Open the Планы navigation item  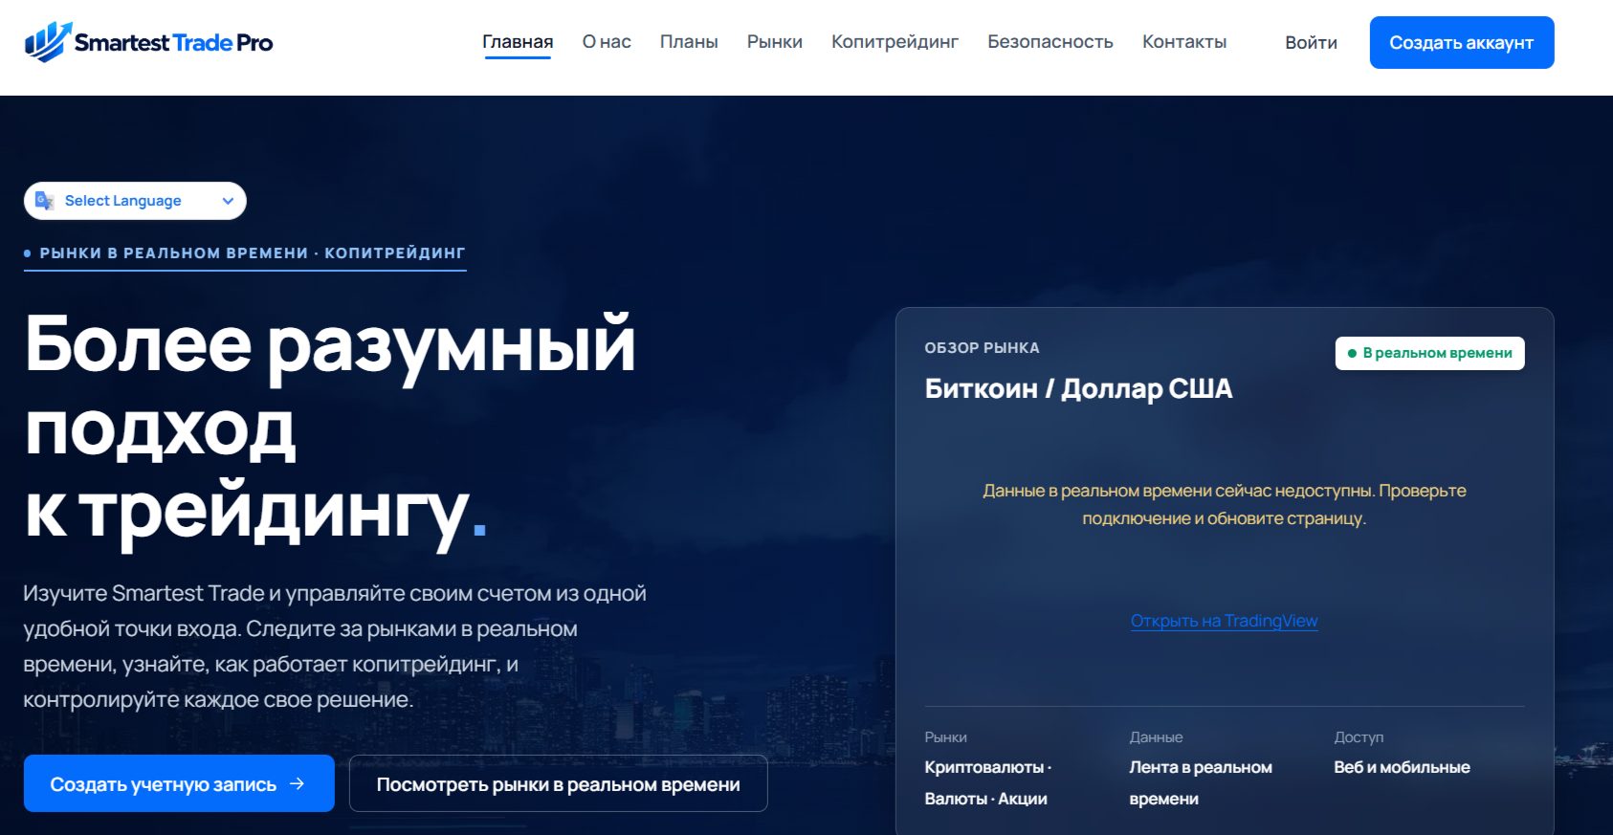(x=689, y=42)
